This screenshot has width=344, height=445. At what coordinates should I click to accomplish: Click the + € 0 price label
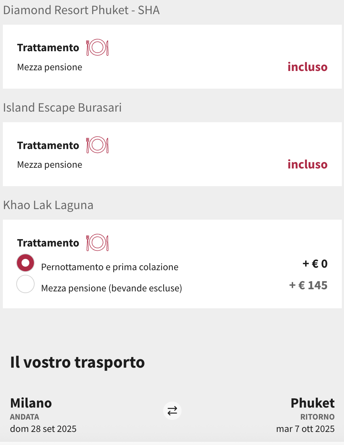coord(315,263)
